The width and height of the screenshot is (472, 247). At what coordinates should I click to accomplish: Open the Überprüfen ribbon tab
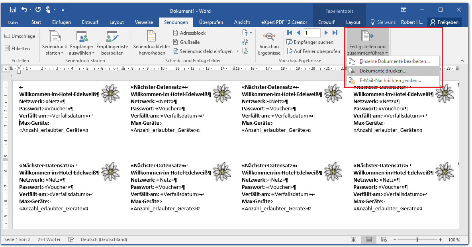(x=211, y=22)
